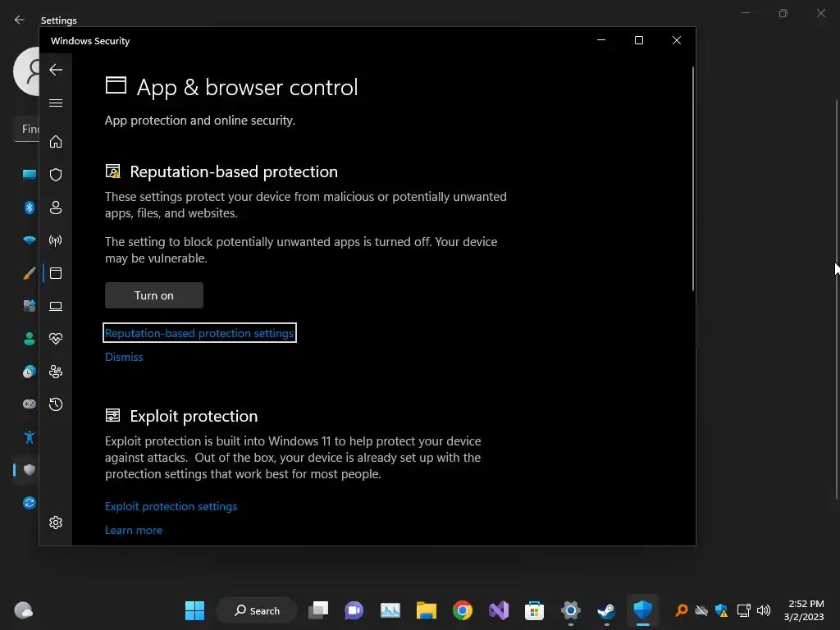The width and height of the screenshot is (840, 630).
Task: Go back in Windows Security
Action: [x=56, y=70]
